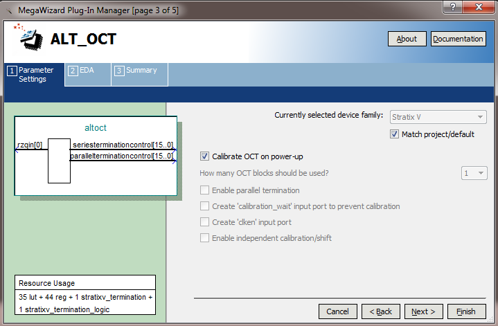Uncheck Calibrate OCT on power-up
Image resolution: width=498 pixels, height=326 pixels.
click(x=204, y=156)
